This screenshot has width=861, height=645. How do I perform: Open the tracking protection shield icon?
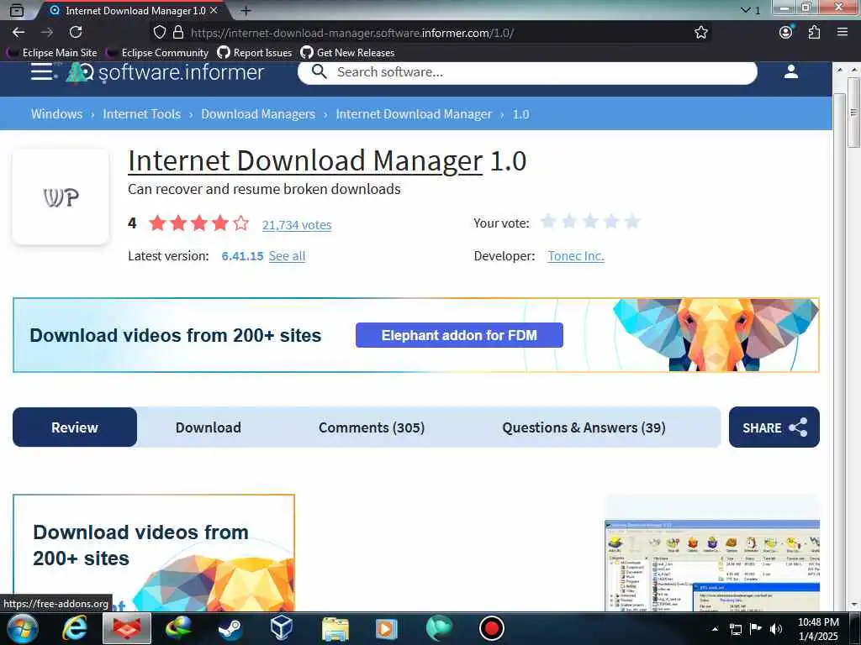click(x=159, y=33)
